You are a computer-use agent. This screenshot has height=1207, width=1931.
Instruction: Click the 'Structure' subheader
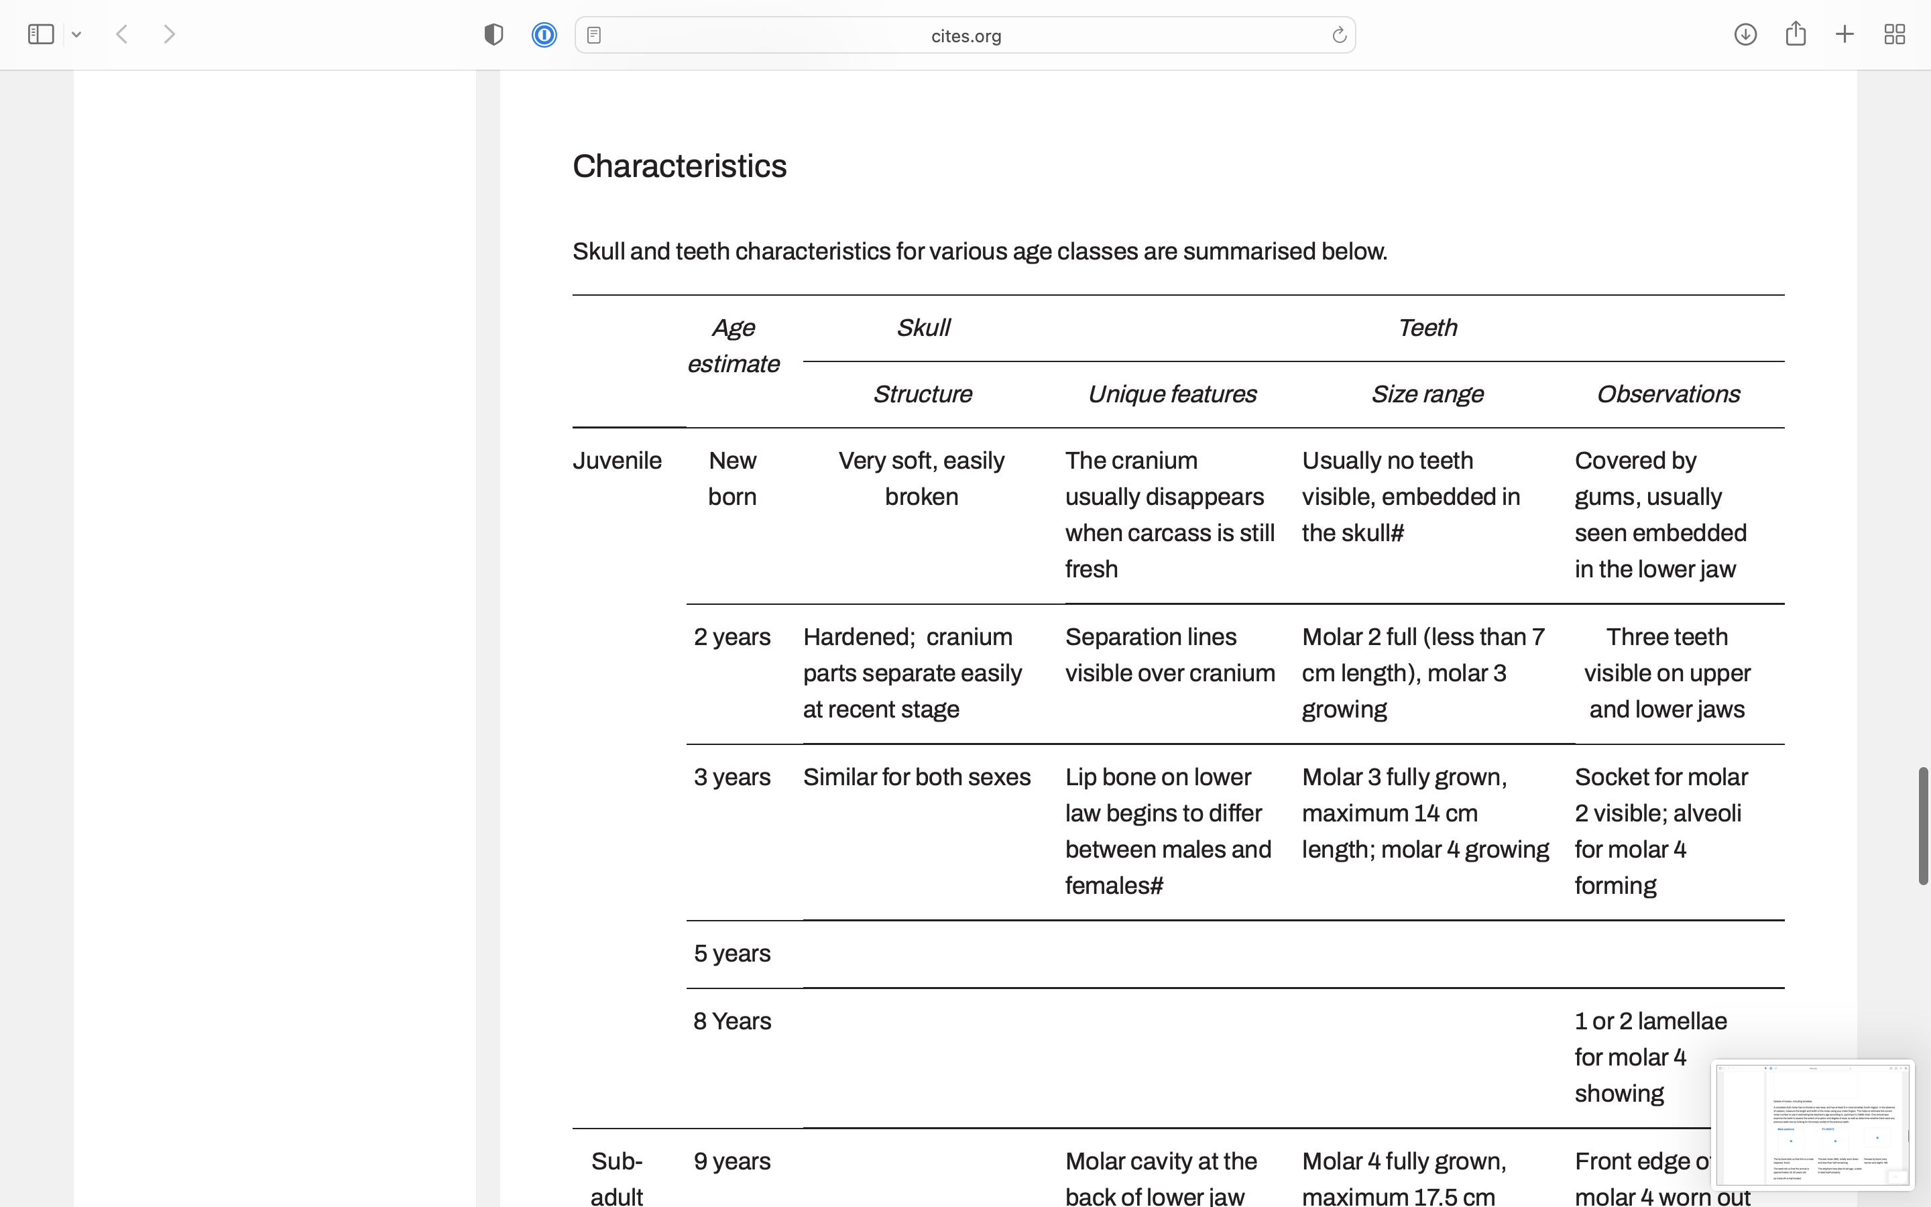pos(922,394)
